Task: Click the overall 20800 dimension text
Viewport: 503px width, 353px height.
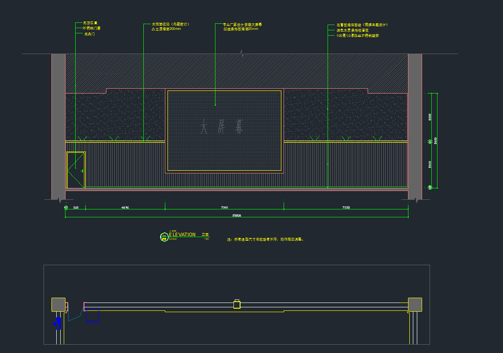Action: (x=237, y=216)
